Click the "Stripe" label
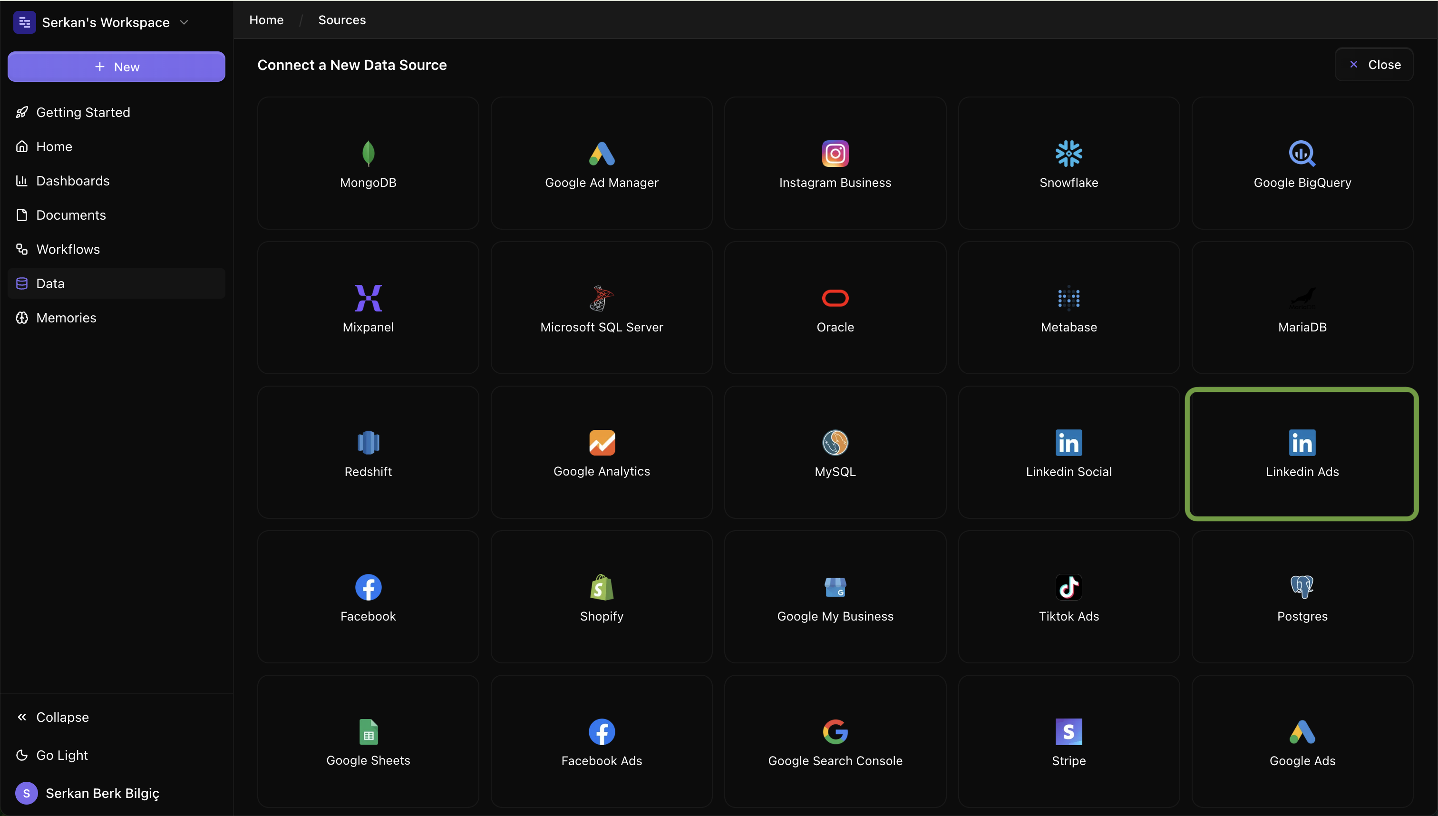The height and width of the screenshot is (816, 1438). pyautogui.click(x=1069, y=761)
